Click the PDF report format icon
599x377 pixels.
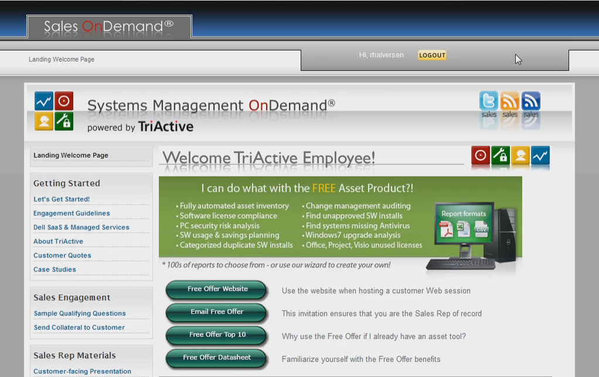446,229
